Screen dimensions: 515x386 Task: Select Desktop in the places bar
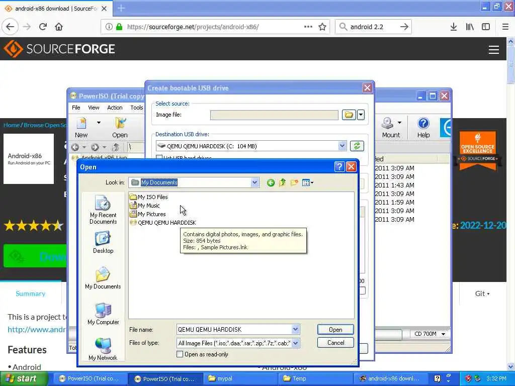103,243
